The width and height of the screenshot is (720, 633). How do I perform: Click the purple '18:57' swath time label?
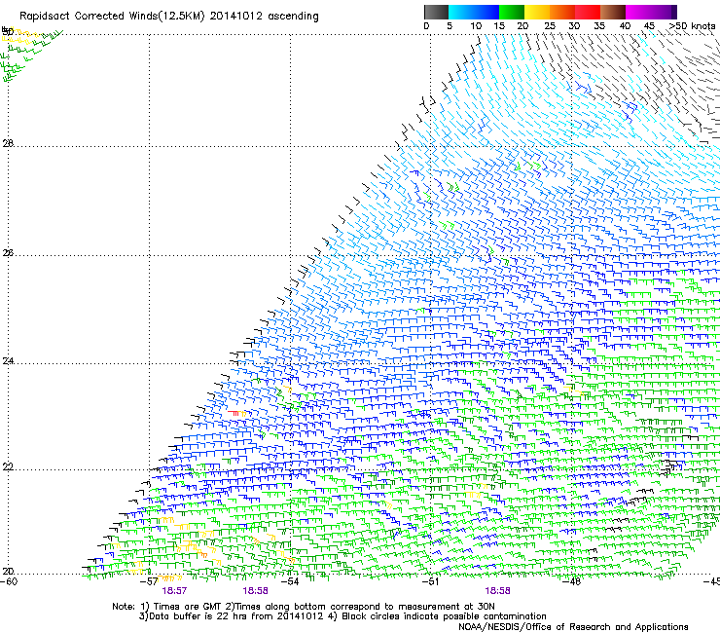[174, 591]
